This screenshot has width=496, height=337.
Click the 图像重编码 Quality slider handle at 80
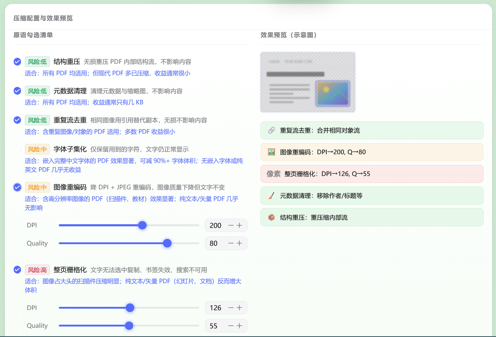tap(167, 243)
